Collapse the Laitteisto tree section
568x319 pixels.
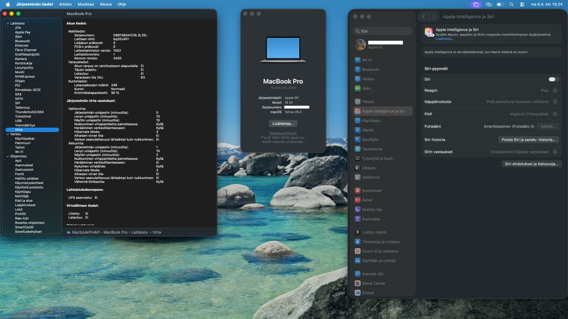(x=8, y=24)
